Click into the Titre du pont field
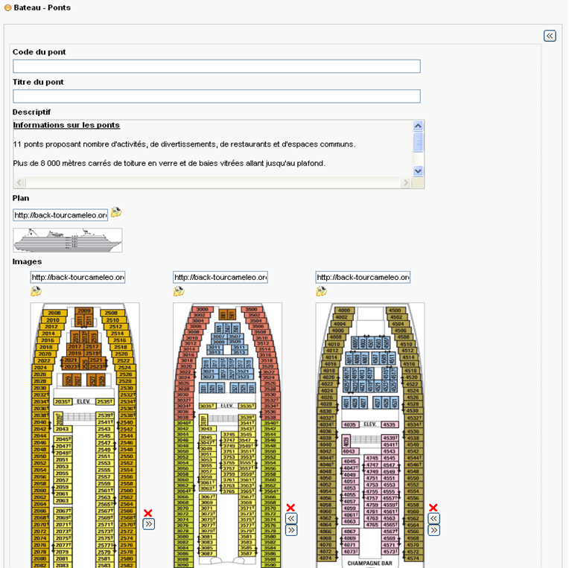Image resolution: width=569 pixels, height=568 pixels. pyautogui.click(x=216, y=97)
